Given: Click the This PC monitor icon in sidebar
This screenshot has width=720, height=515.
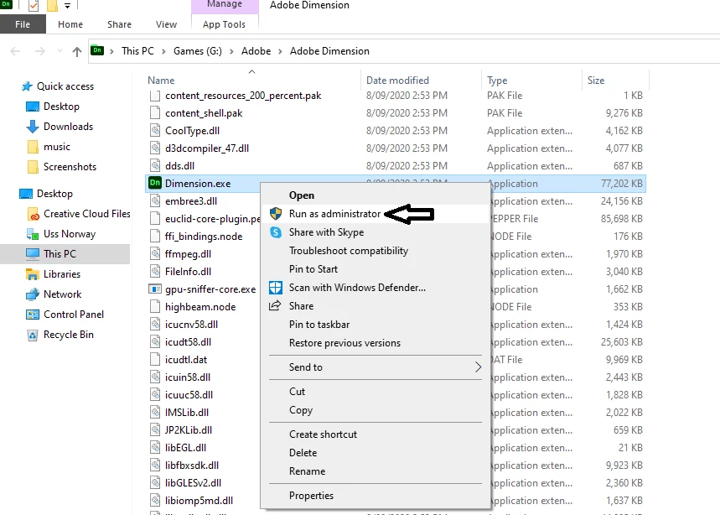Looking at the screenshot, I should tap(33, 253).
